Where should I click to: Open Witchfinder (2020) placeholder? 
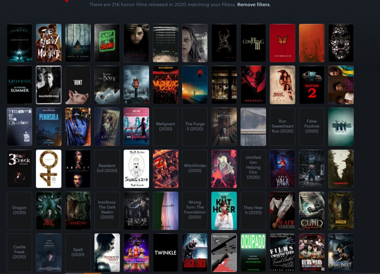(195, 169)
